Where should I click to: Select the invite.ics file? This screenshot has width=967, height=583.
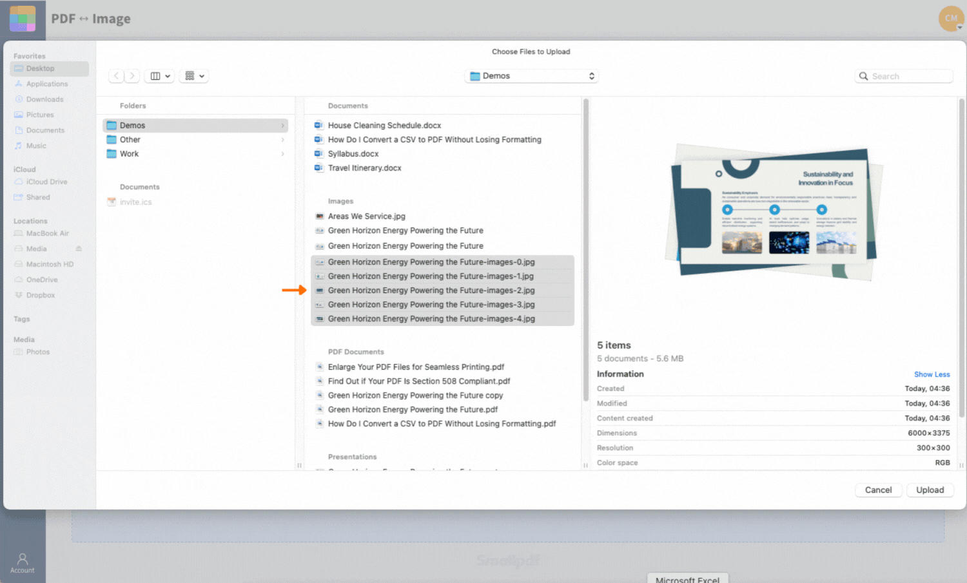(x=136, y=202)
